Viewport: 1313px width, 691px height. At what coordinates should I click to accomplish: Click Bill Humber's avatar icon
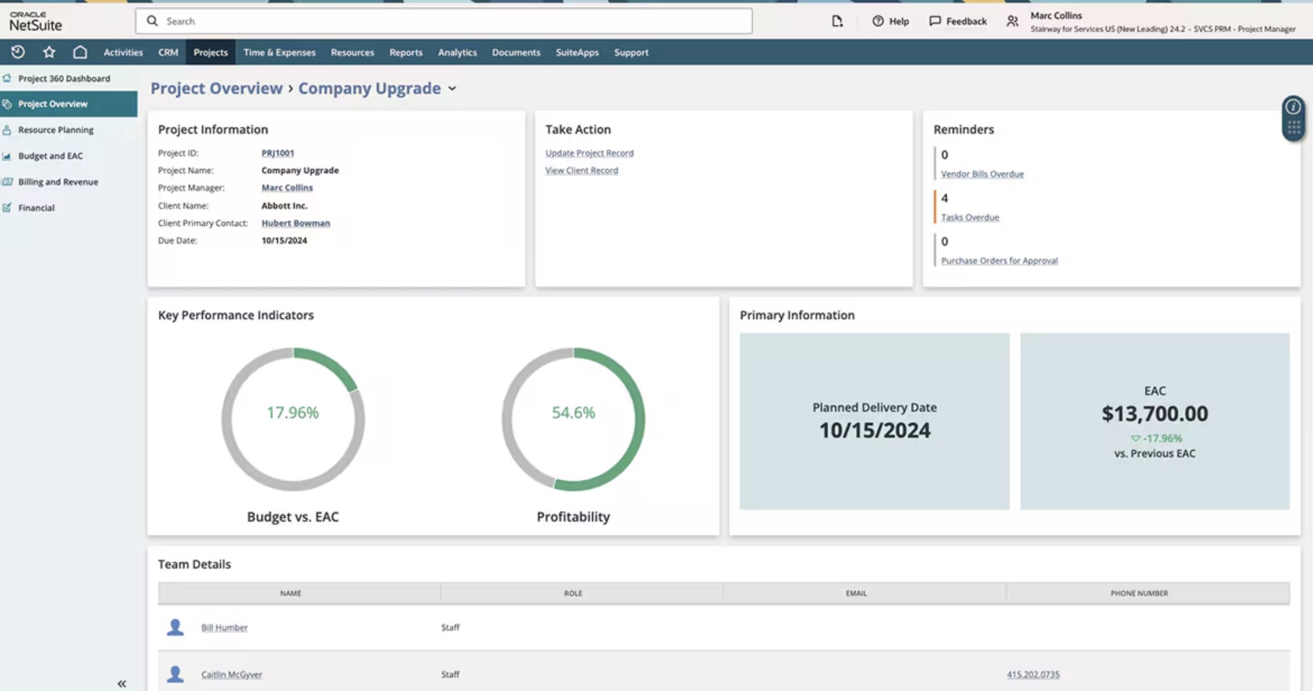click(175, 627)
